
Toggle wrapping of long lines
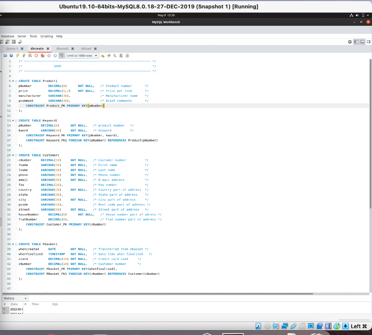point(127,55)
